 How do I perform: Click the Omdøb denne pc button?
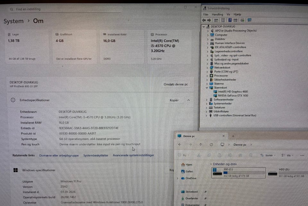176,84
